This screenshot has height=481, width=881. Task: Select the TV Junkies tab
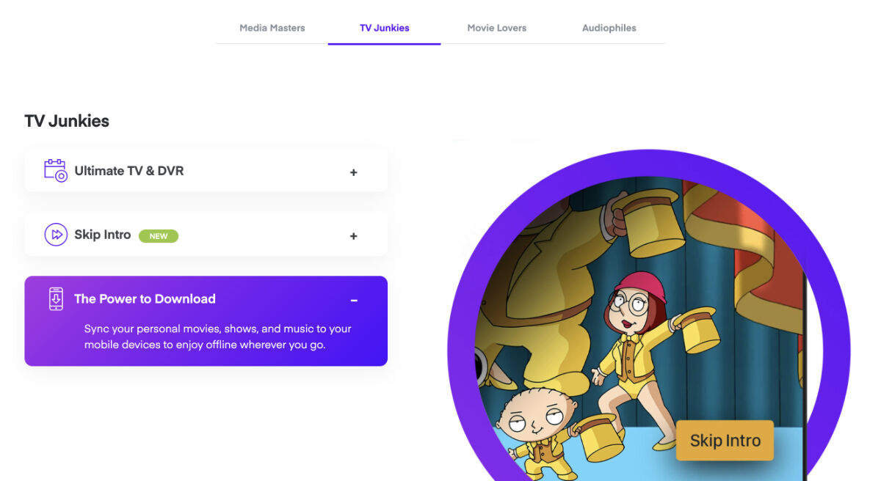[x=385, y=28]
